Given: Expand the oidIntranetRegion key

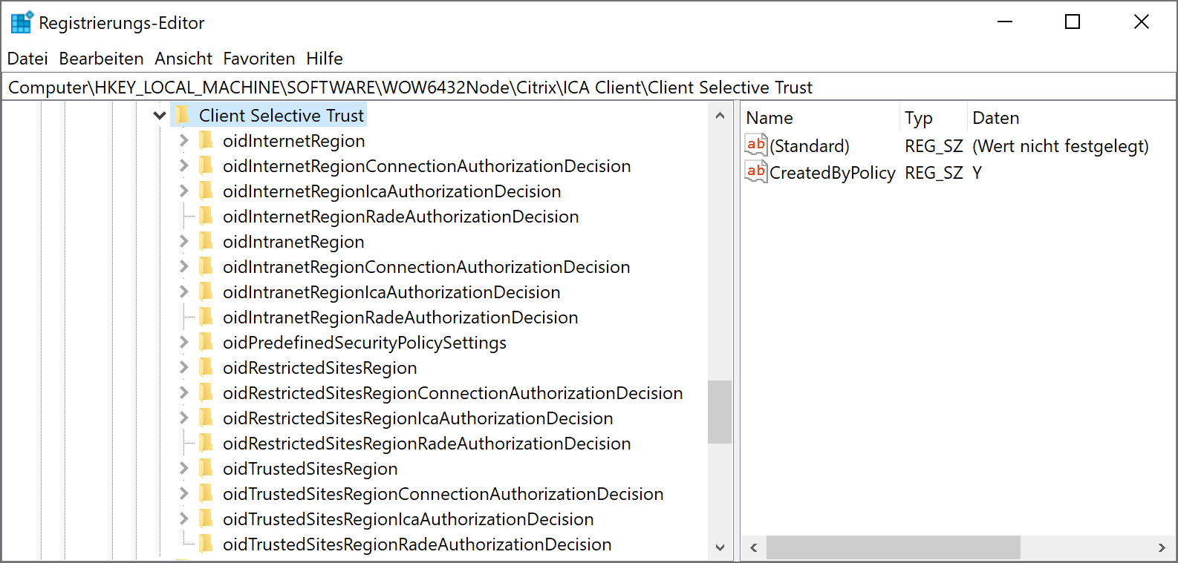Looking at the screenshot, I should tap(183, 242).
